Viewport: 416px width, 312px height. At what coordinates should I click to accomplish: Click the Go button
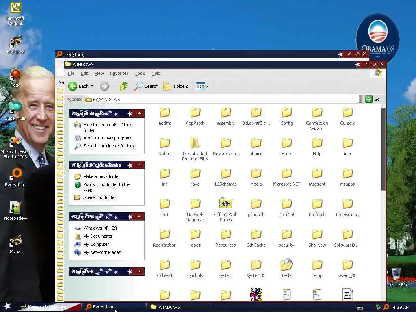tap(373, 99)
